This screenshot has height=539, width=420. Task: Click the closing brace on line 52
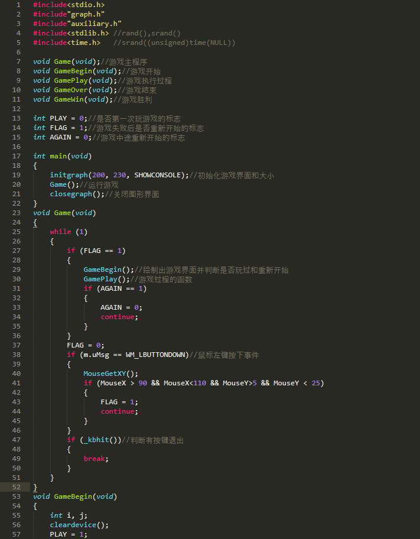pyautogui.click(x=35, y=487)
